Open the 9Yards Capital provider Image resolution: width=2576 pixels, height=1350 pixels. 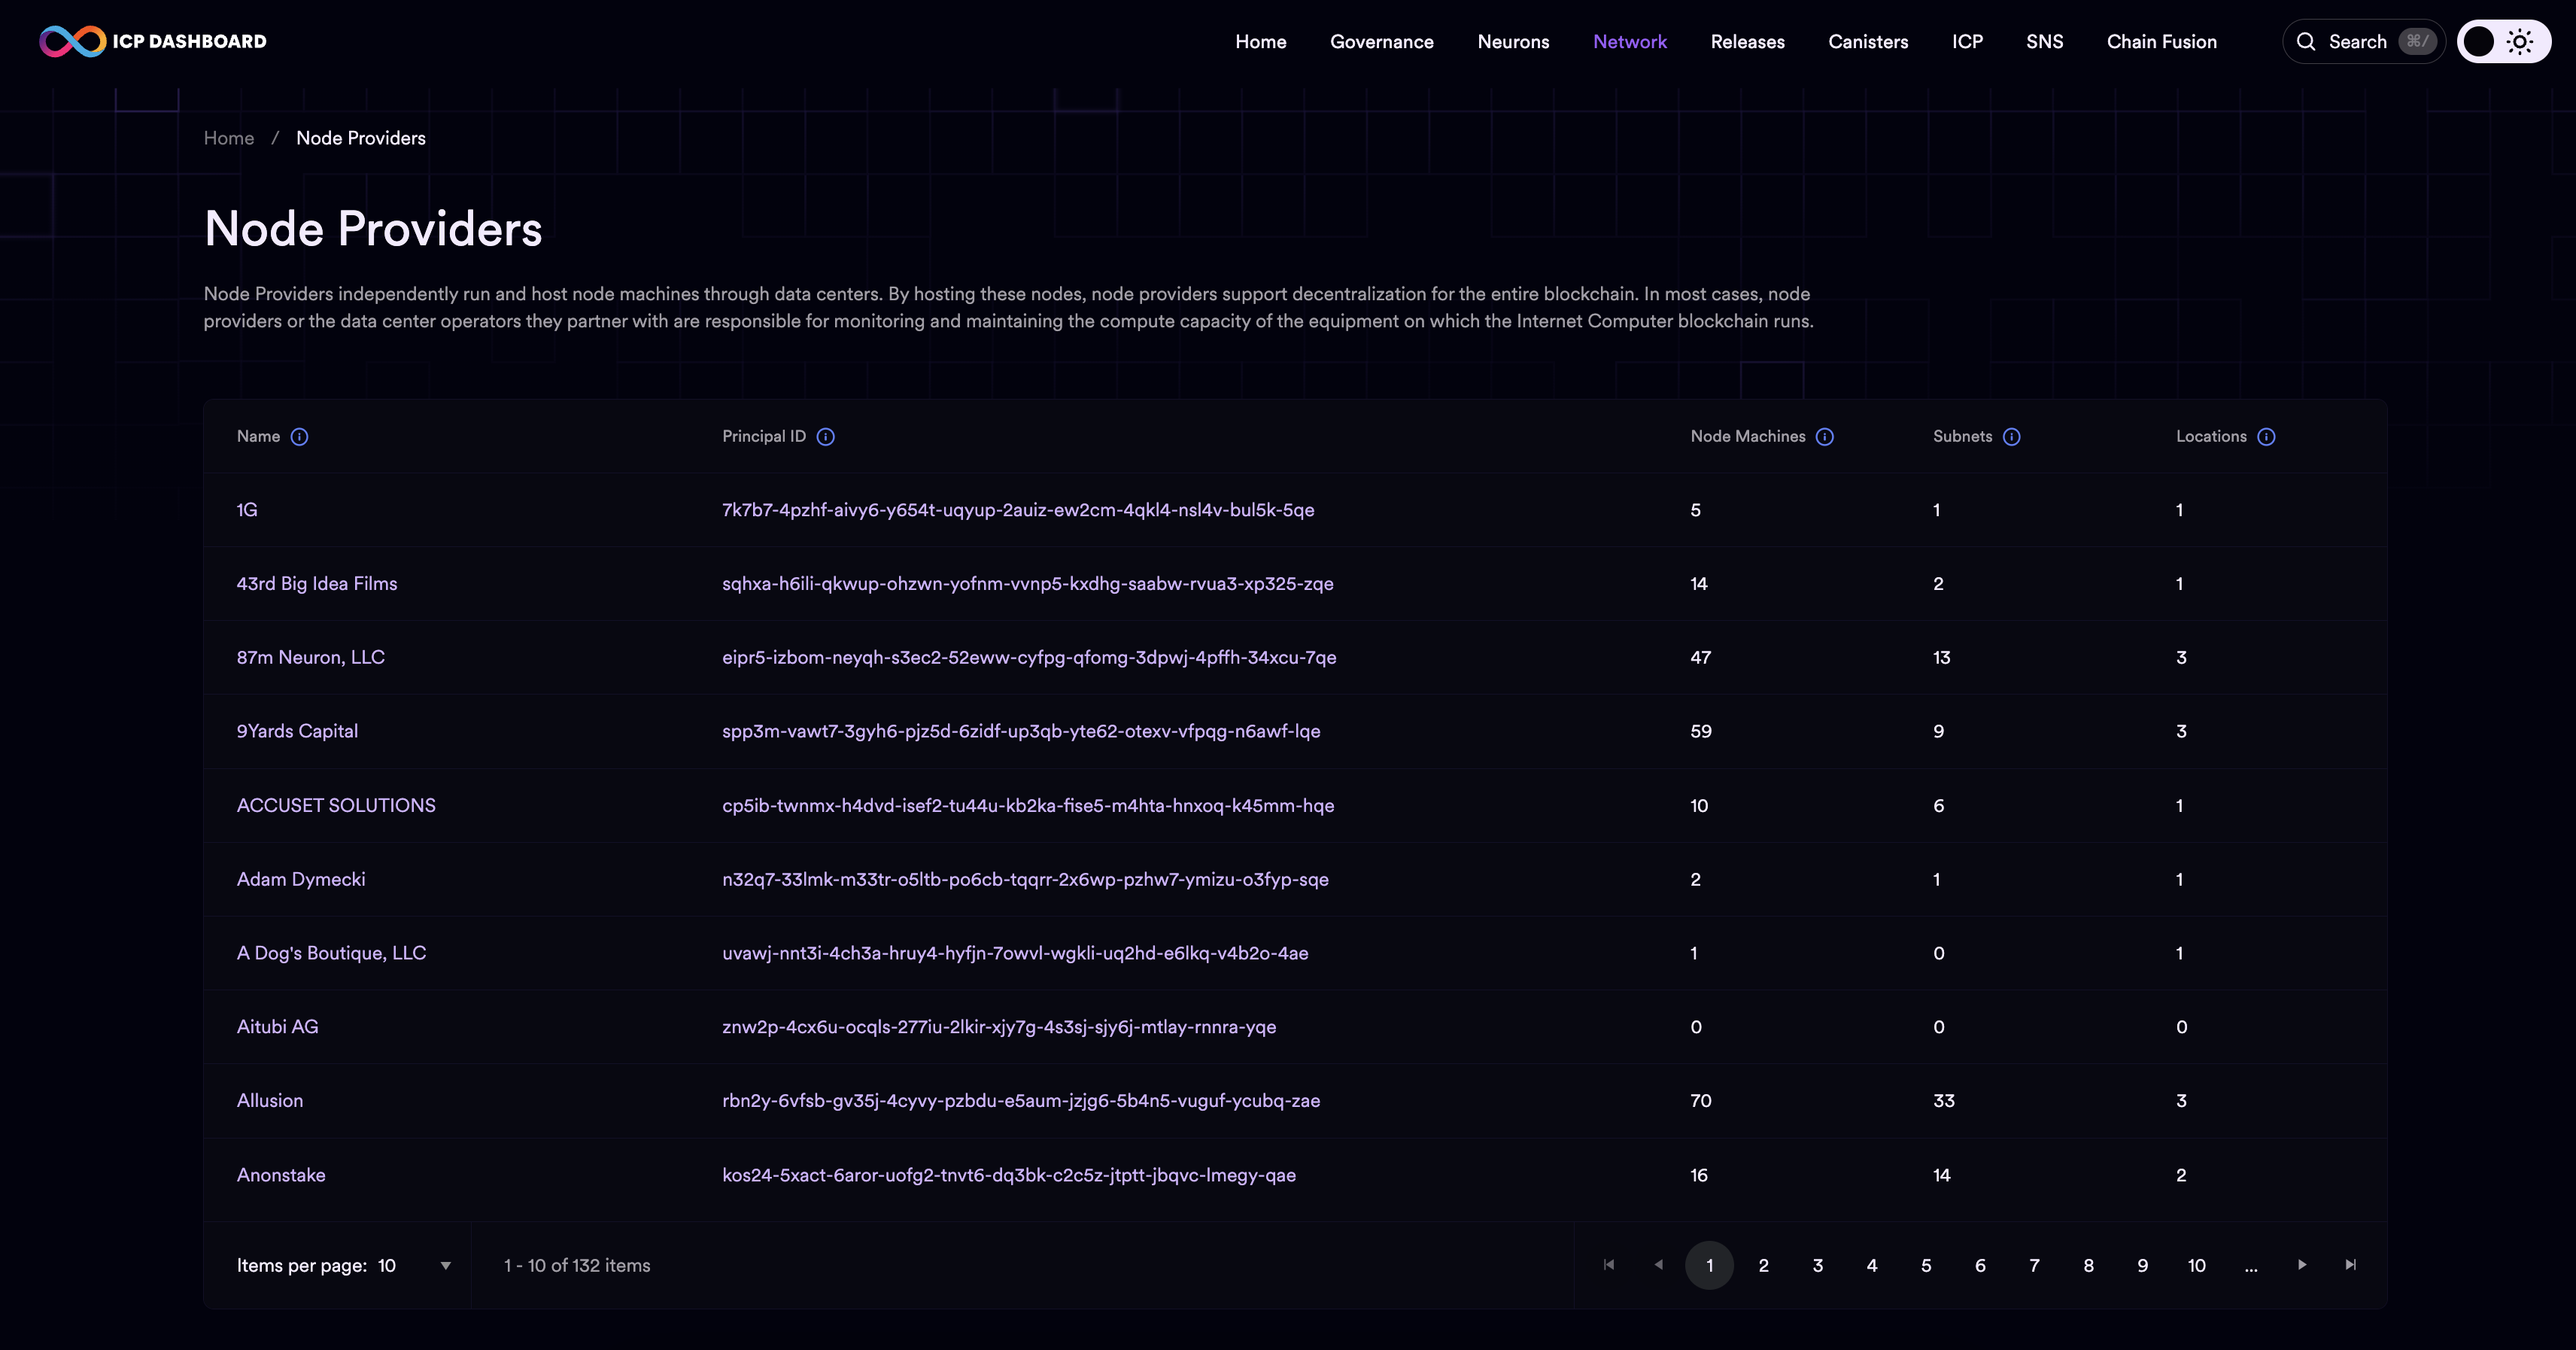tap(297, 732)
